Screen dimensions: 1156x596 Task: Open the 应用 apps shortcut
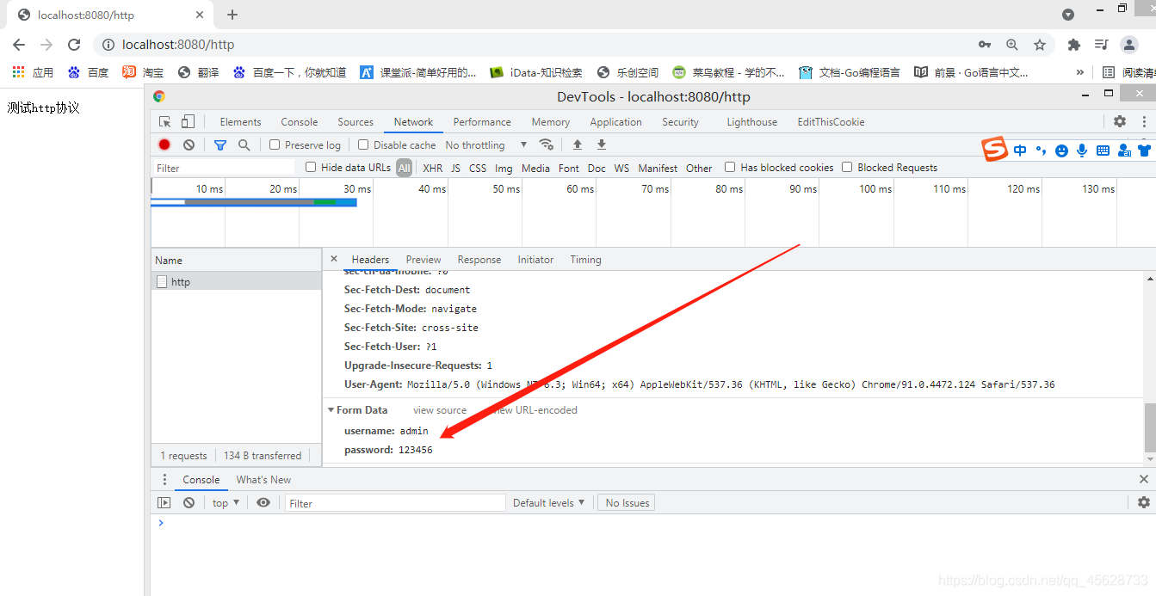[x=33, y=72]
